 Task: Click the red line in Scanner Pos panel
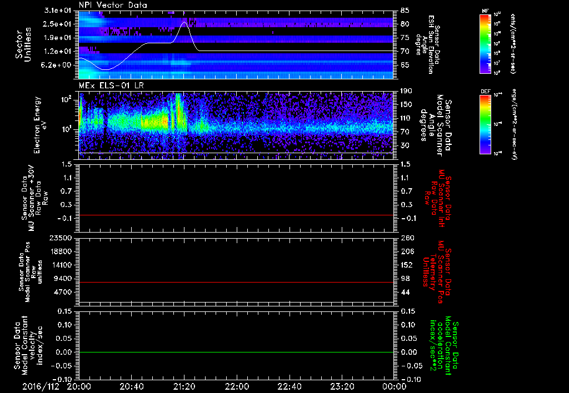[x=236, y=282]
